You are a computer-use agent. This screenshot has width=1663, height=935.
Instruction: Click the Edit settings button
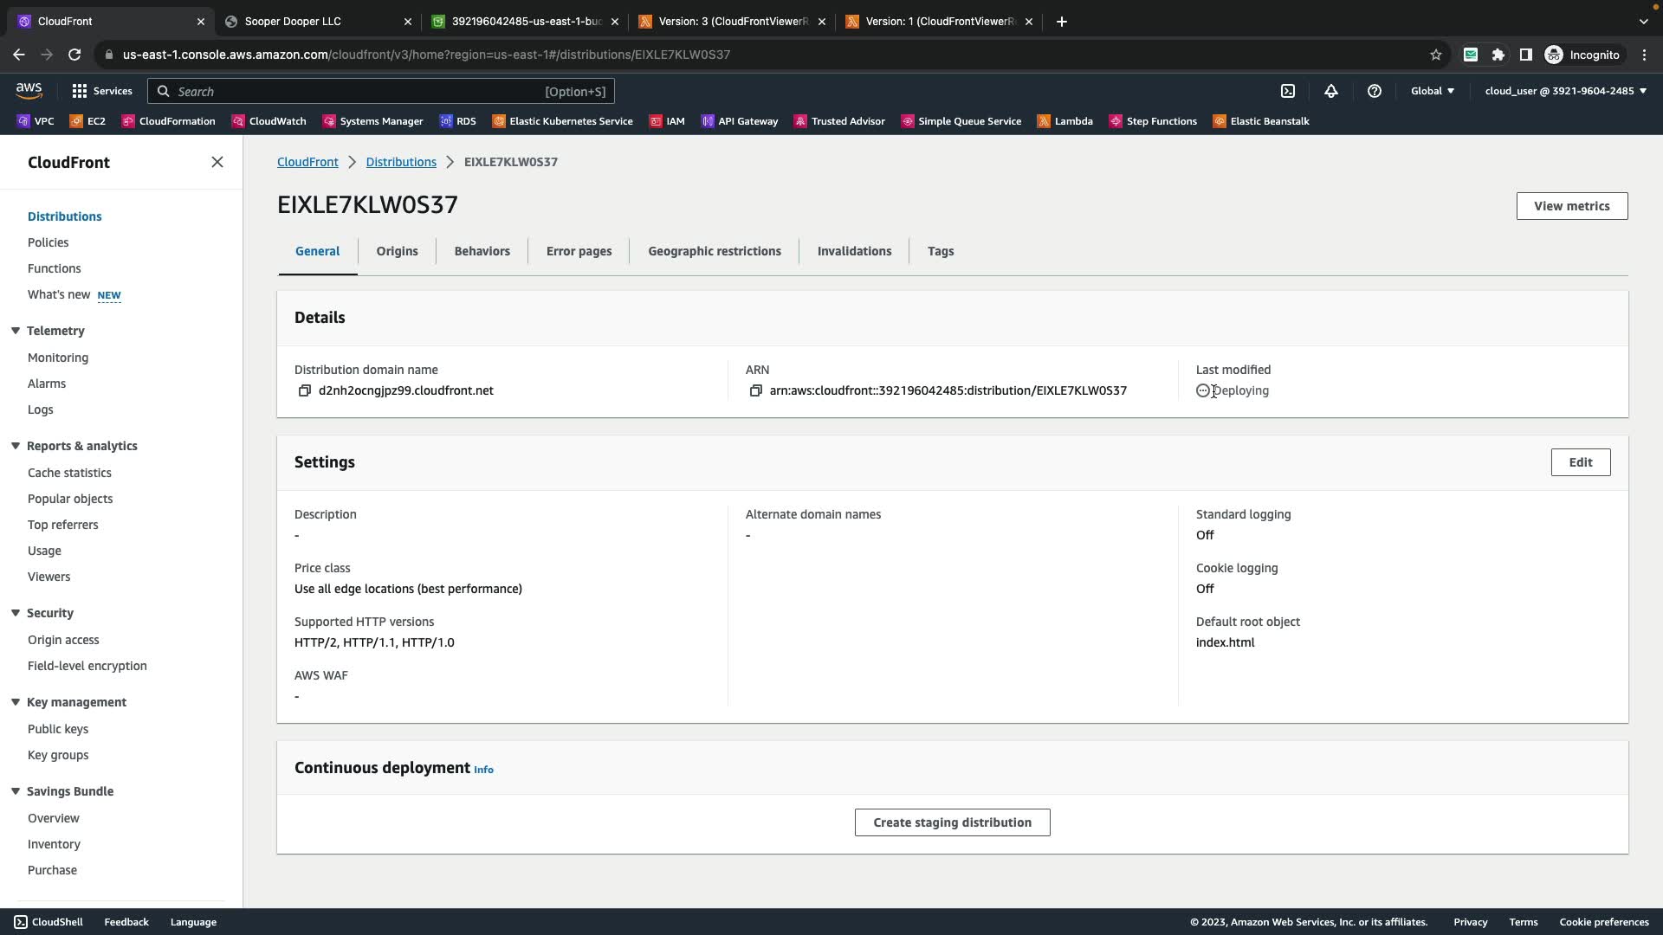pyautogui.click(x=1580, y=462)
